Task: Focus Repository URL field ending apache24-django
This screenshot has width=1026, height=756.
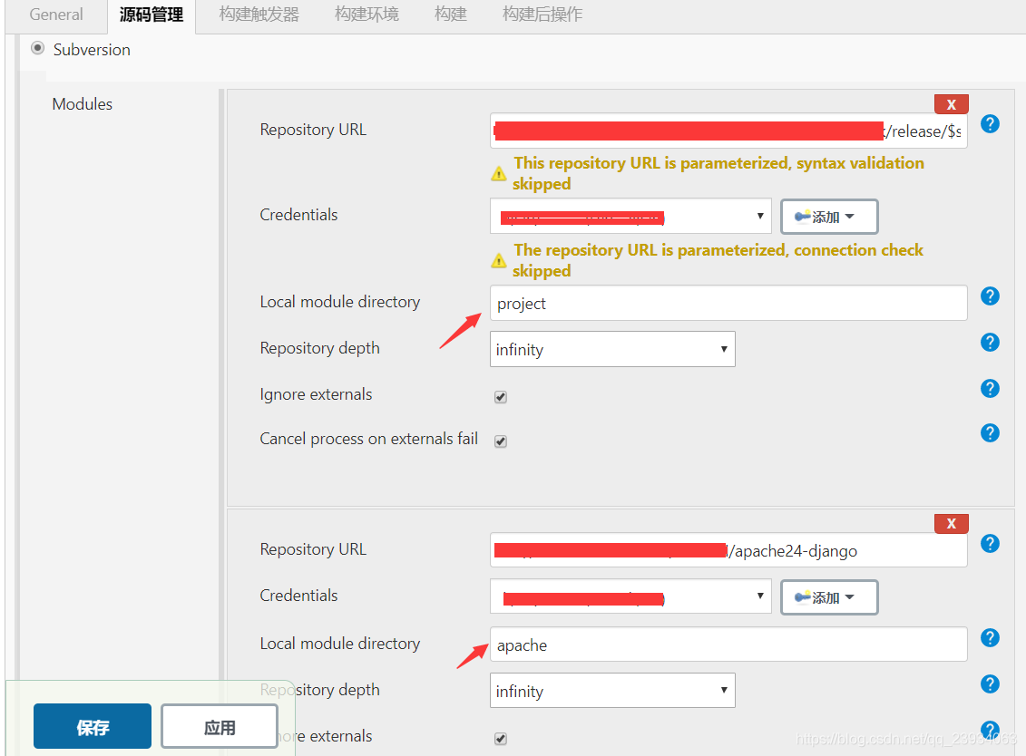Action: coord(728,550)
